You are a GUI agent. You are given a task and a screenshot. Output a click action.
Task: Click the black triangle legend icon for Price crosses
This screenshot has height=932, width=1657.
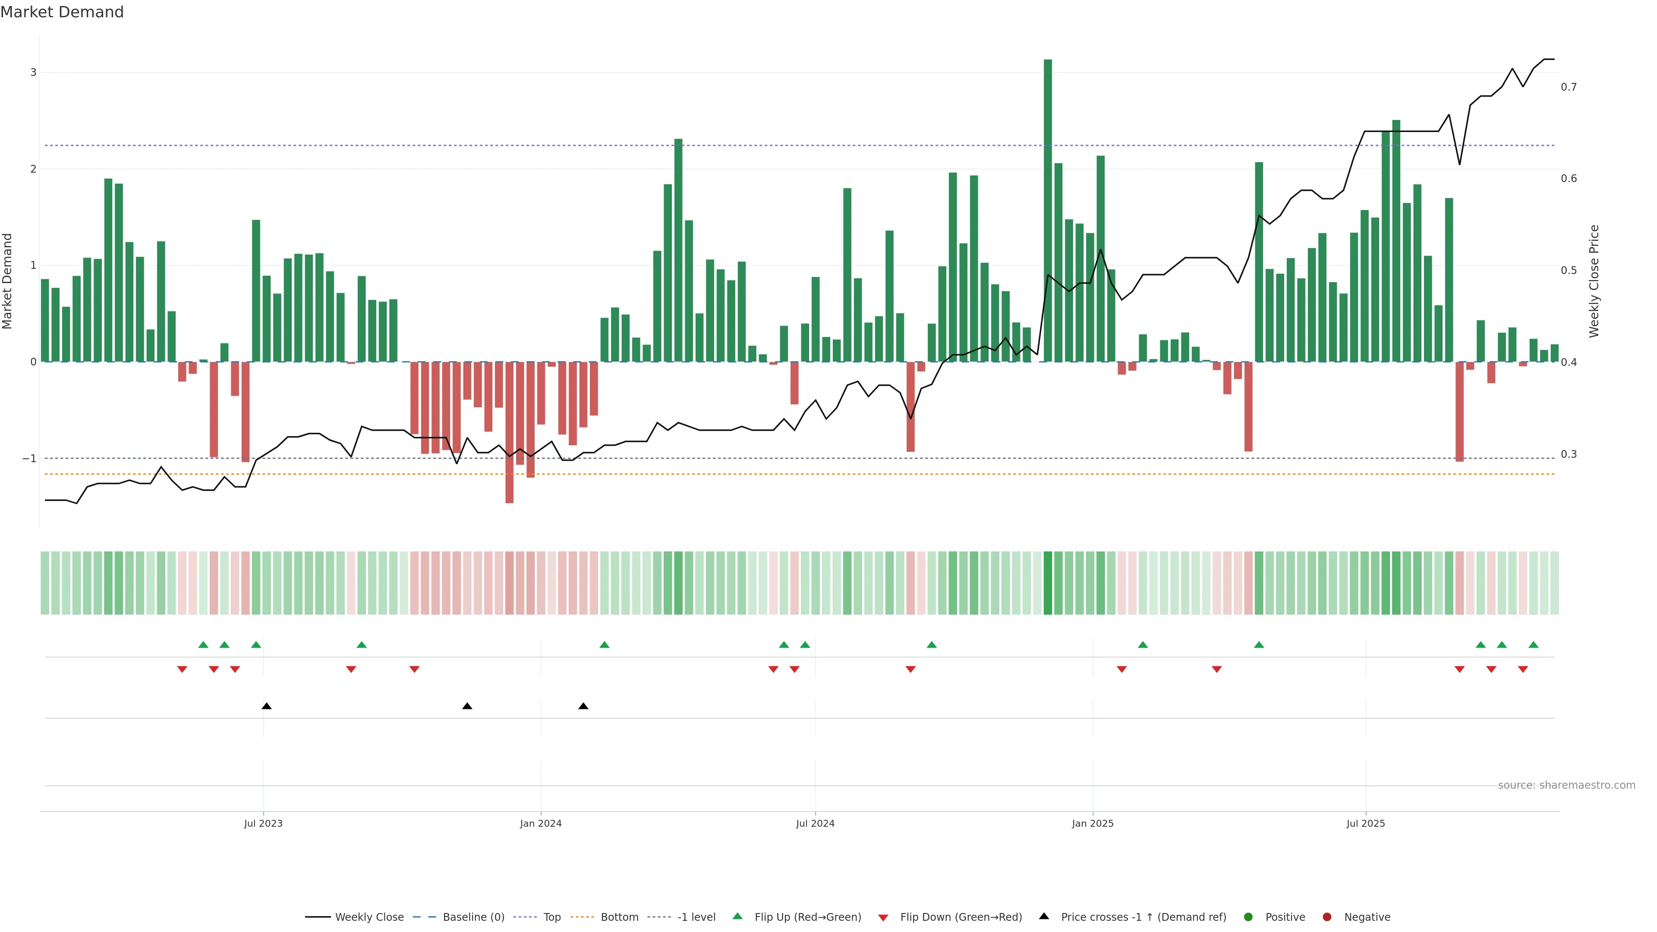pyautogui.click(x=1044, y=916)
